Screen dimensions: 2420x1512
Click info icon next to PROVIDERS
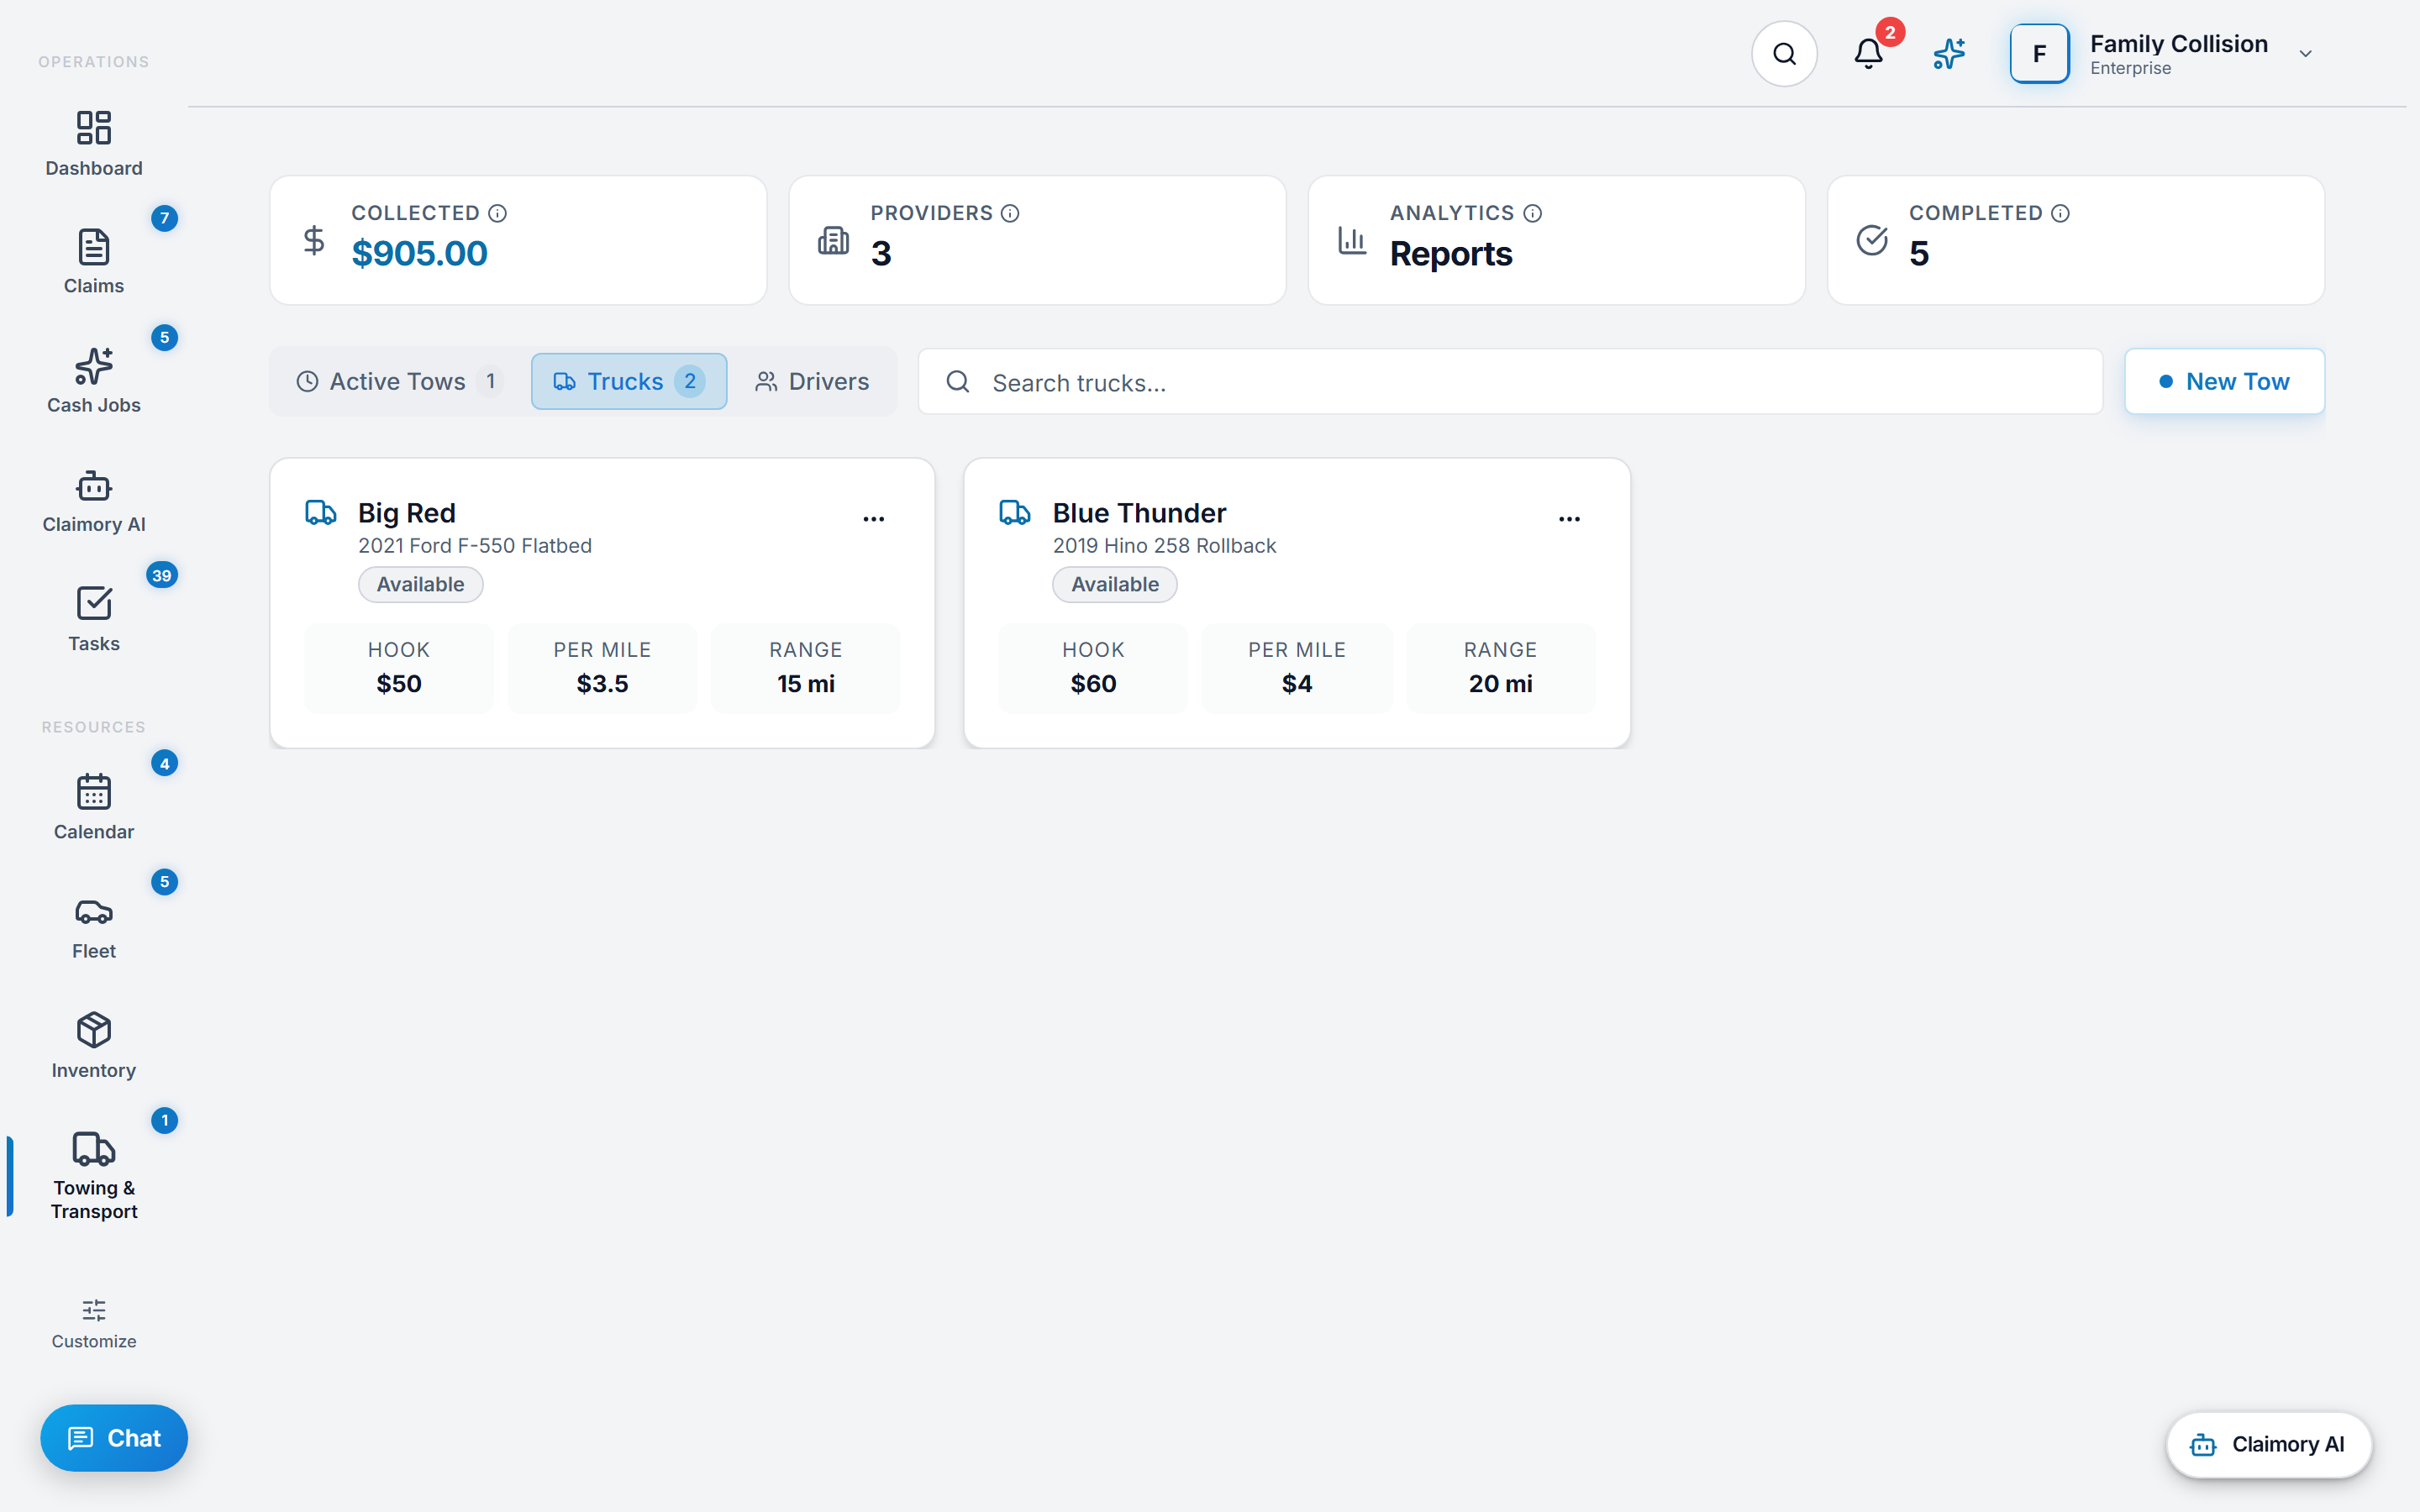coord(1010,213)
